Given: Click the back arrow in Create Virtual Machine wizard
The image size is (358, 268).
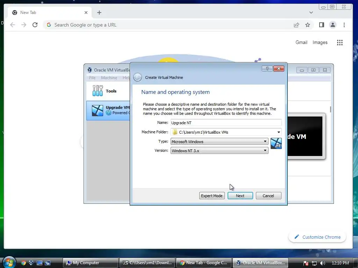Looking at the screenshot, I should coord(137,77).
